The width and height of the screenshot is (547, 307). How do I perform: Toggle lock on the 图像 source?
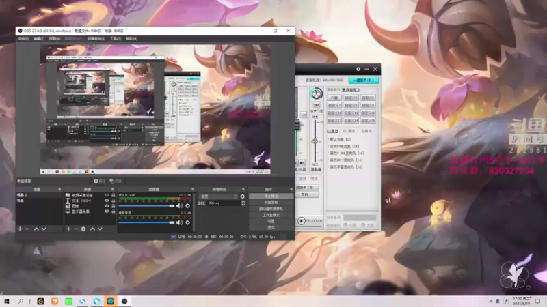[x=113, y=206]
